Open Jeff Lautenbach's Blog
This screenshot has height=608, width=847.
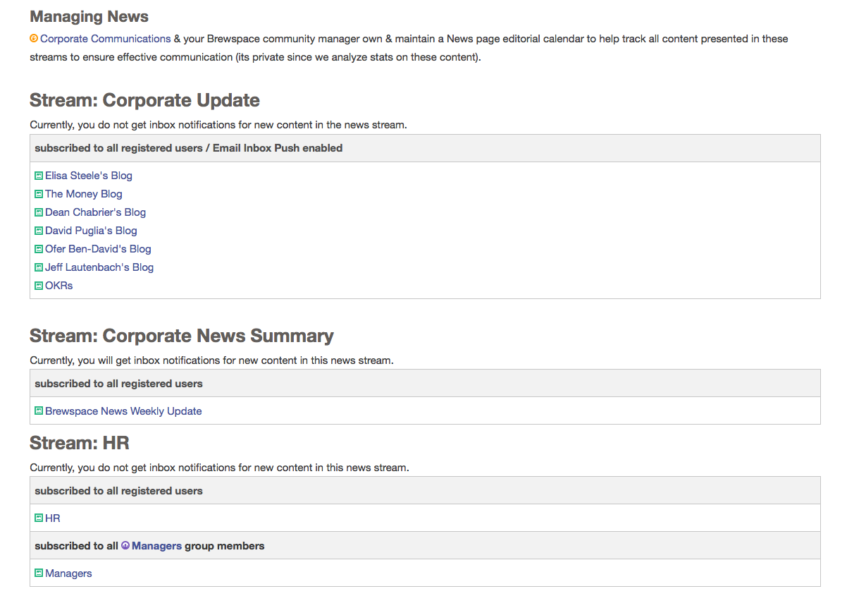pyautogui.click(x=99, y=267)
